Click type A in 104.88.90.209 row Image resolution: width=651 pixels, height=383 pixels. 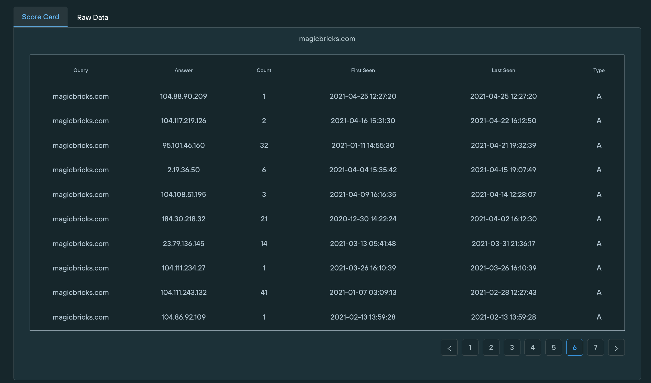(599, 96)
